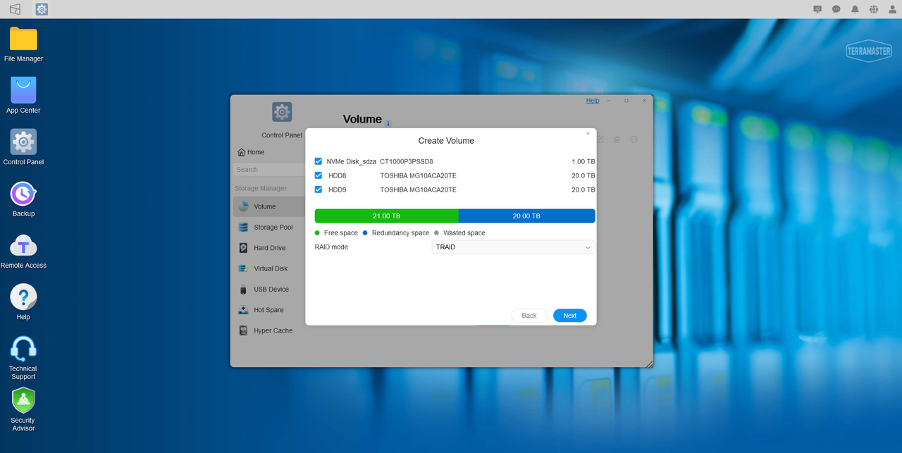The height and width of the screenshot is (453, 902).
Task: Go to Home in Control Panel sidebar
Action: point(252,152)
